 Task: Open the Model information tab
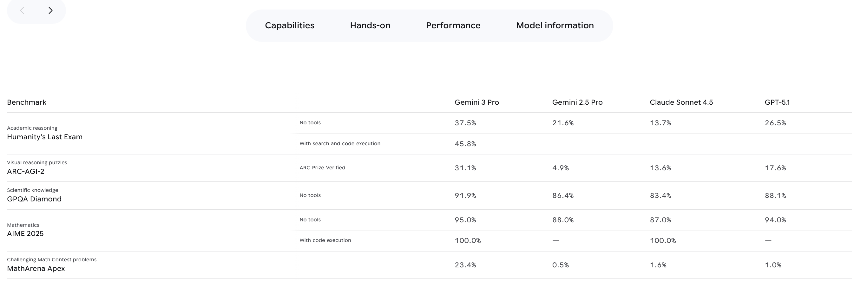[x=555, y=25]
